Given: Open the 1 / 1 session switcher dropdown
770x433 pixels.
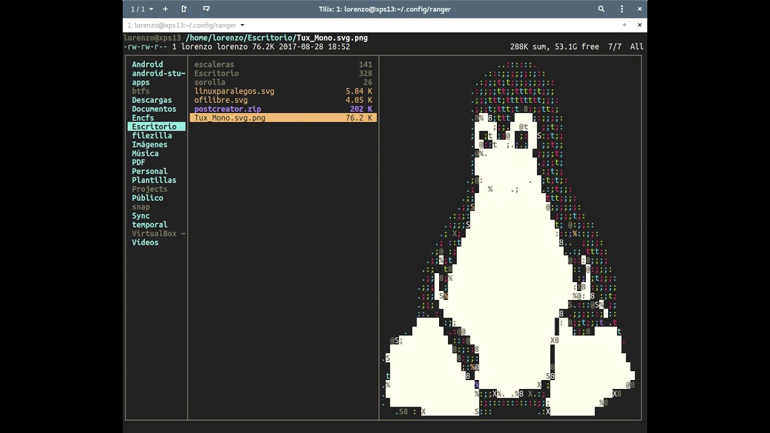Looking at the screenshot, I should [x=142, y=9].
